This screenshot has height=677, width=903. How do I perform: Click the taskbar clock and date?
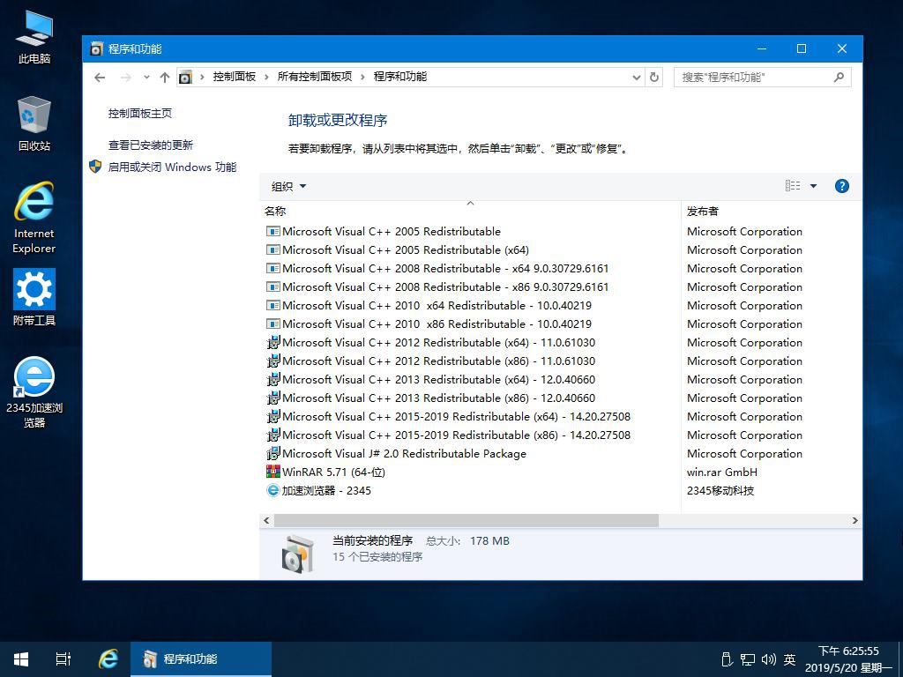click(x=848, y=659)
